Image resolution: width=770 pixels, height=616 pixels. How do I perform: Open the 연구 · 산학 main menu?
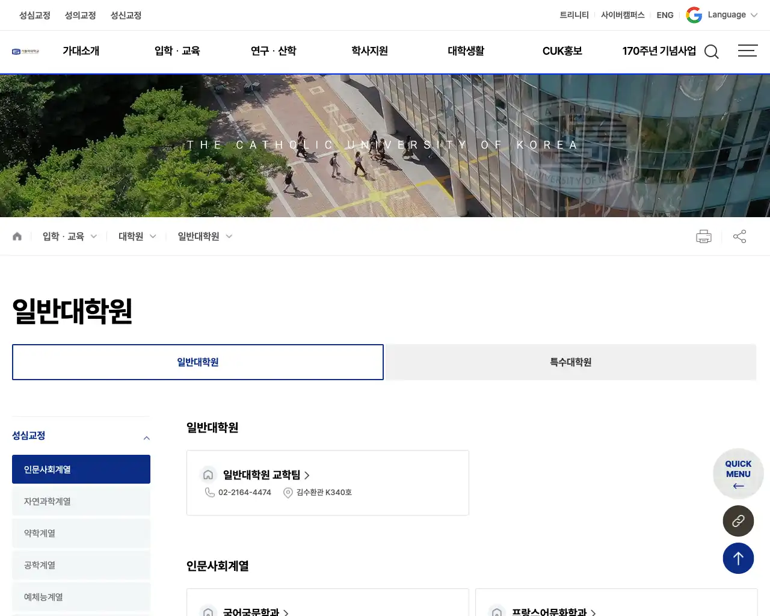(273, 51)
